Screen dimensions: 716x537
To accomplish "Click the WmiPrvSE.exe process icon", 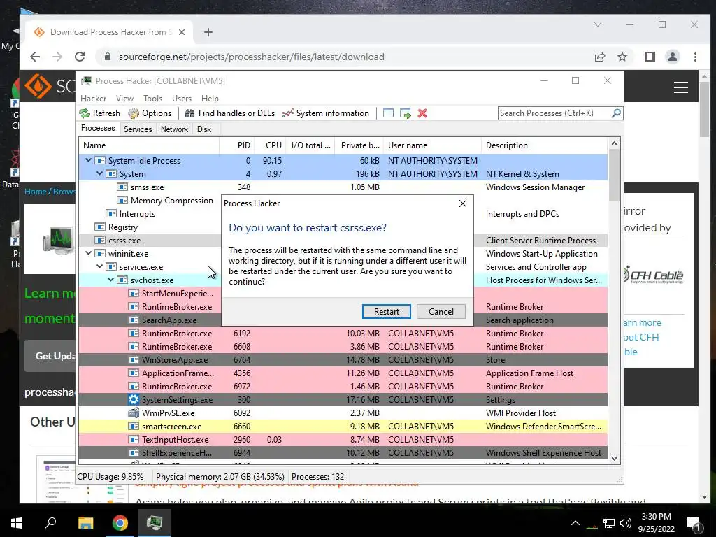I will [134, 413].
